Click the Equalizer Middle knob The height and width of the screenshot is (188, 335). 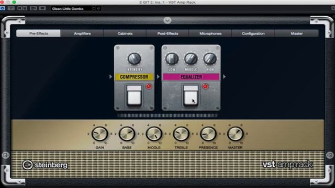click(191, 58)
